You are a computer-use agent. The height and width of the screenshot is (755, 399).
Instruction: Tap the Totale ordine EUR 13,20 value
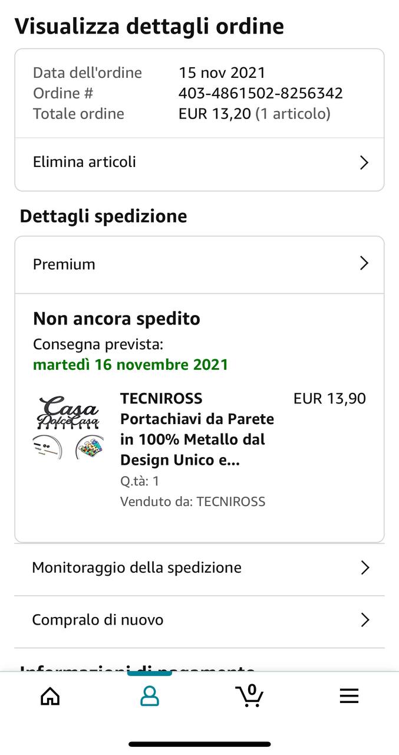coord(255,114)
